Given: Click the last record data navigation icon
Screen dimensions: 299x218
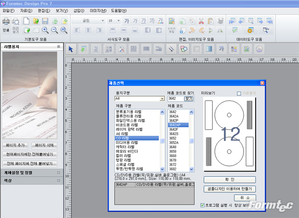Looking at the screenshot, I should (270, 21).
